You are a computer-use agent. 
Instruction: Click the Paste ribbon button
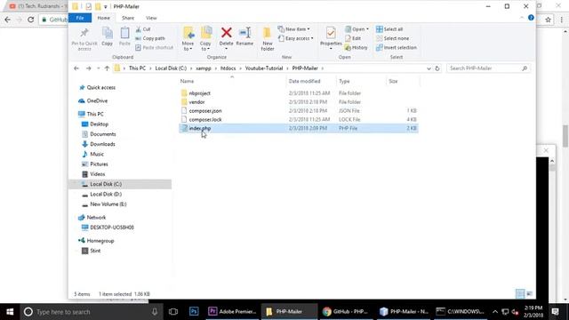click(x=124, y=36)
